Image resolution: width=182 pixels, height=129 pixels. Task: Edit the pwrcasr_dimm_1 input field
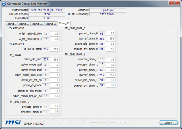point(111,59)
